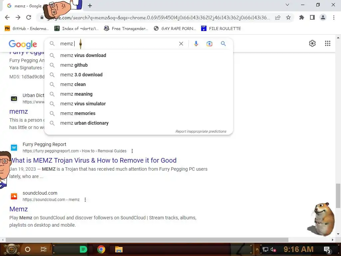Open the SoundCloud "Memz" result link
Image resolution: width=341 pixels, height=256 pixels.
click(19, 209)
